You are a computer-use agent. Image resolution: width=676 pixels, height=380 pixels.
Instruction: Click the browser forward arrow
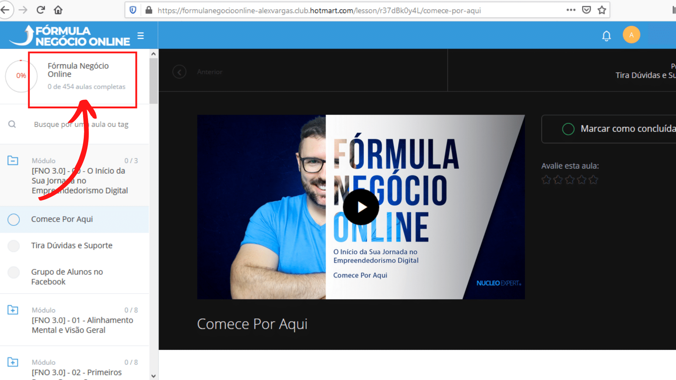[x=23, y=10]
